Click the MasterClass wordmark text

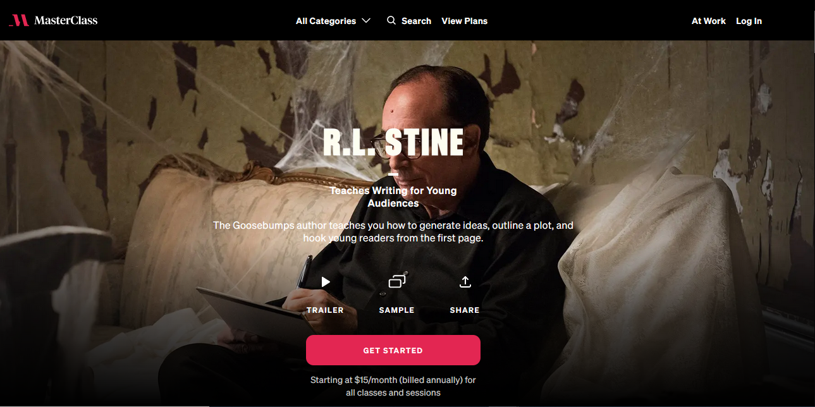(x=66, y=20)
